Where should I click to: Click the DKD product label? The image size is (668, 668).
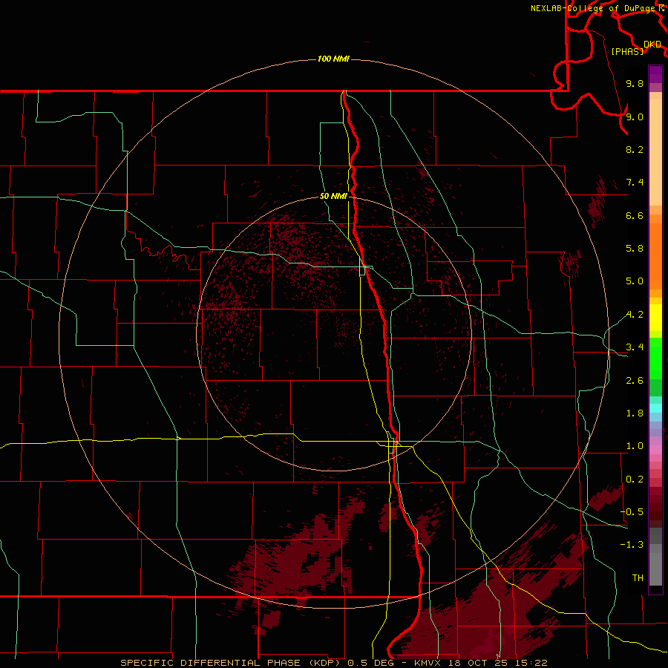652,45
